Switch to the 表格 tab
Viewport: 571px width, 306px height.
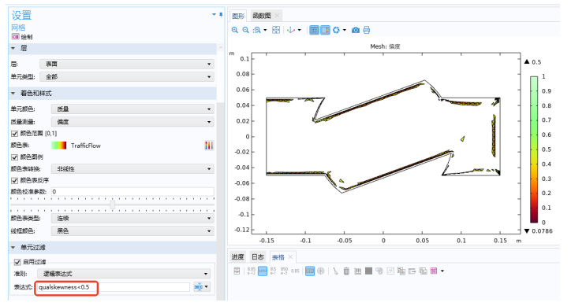pos(278,257)
